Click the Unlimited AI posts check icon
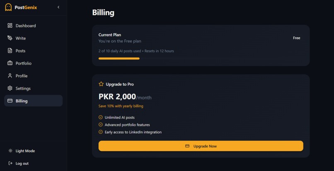The image size is (334, 171). (101, 117)
